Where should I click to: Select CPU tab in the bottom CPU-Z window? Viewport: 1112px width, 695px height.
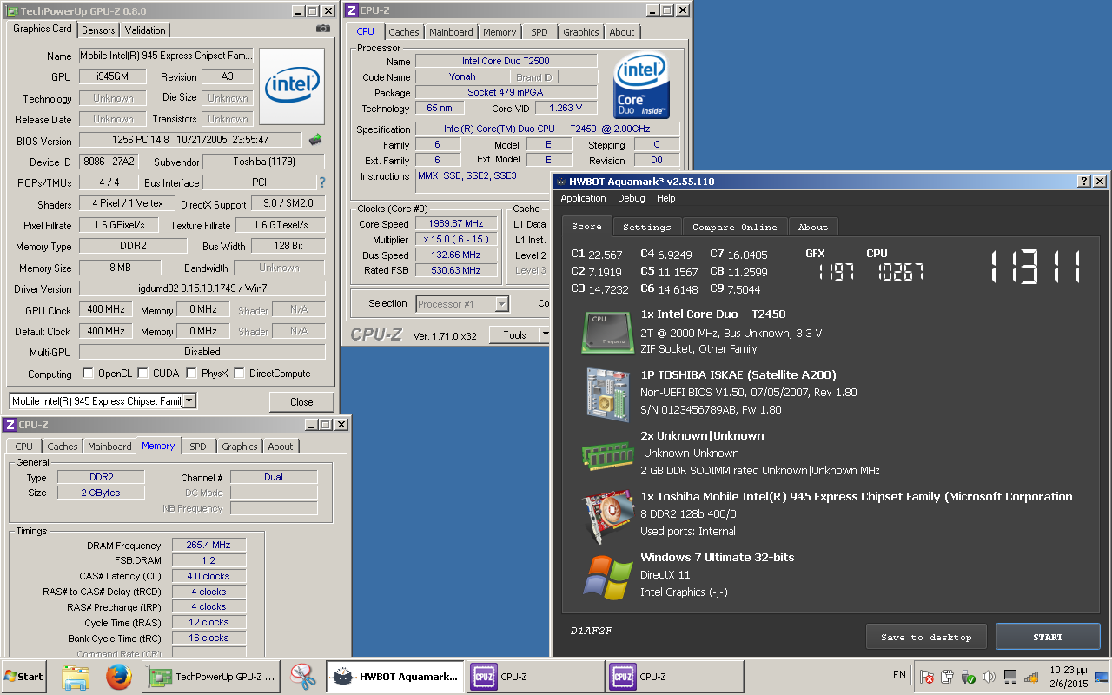[24, 447]
